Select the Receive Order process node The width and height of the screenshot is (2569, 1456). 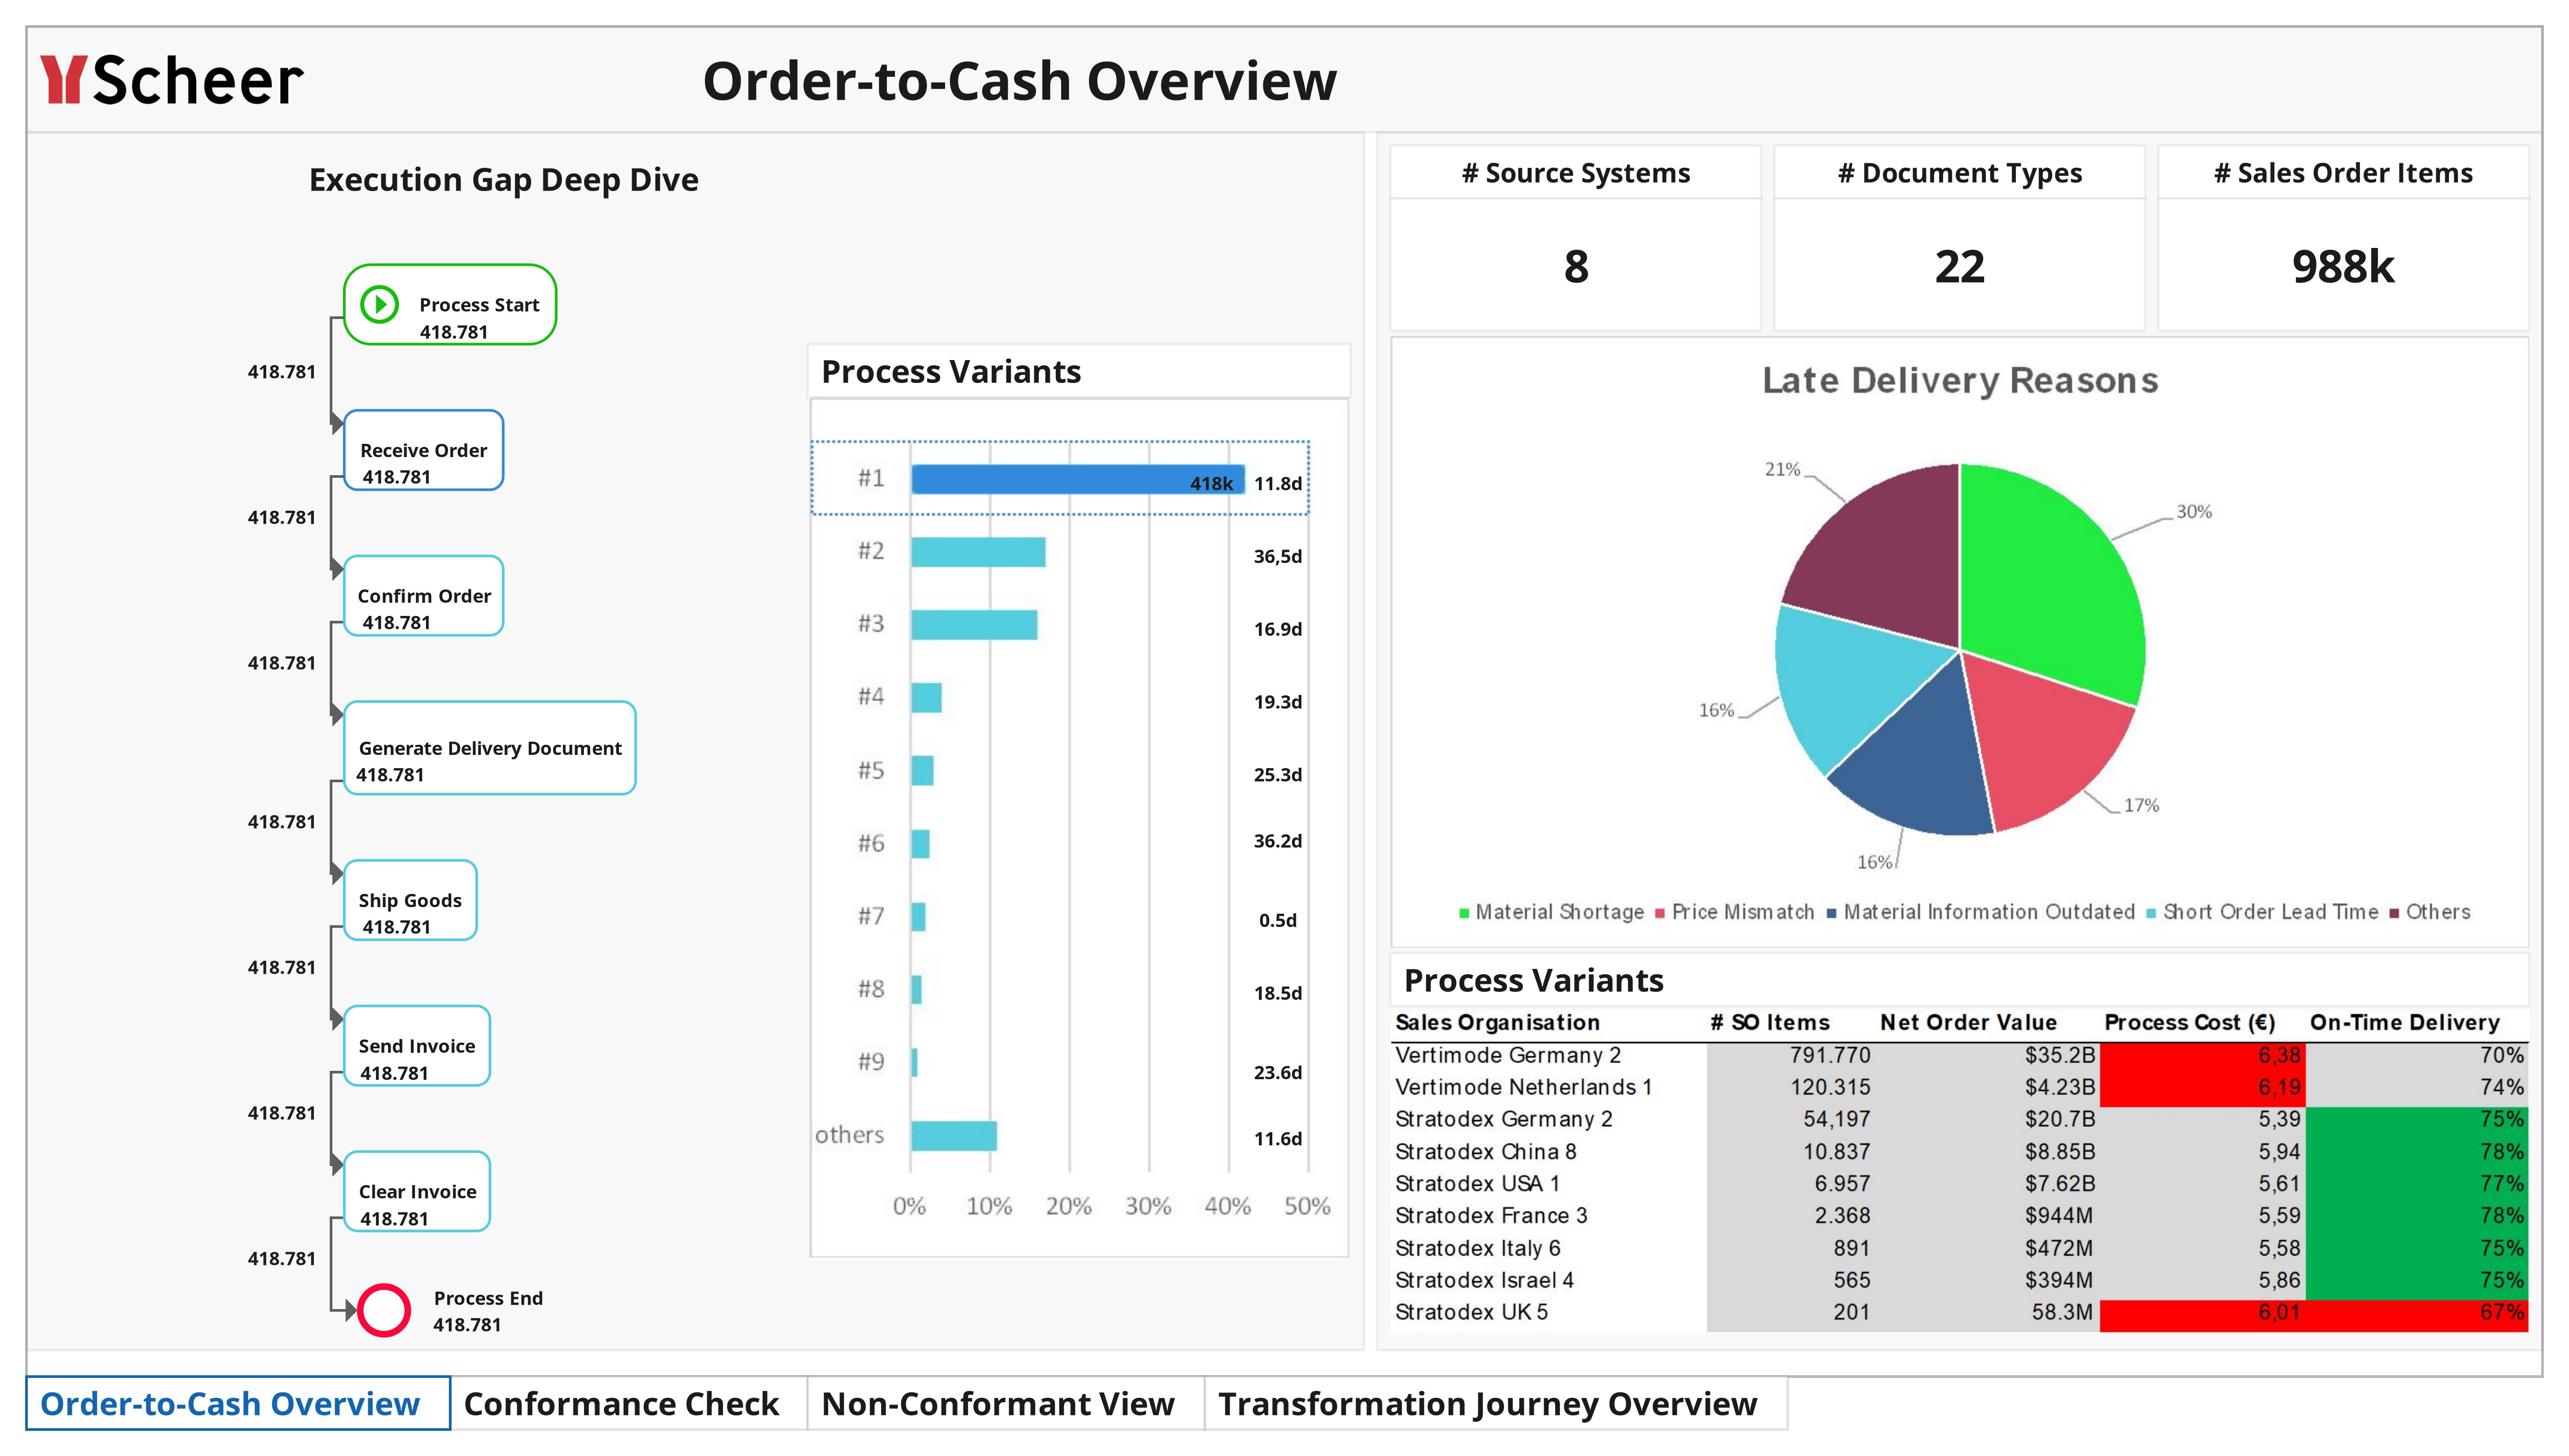pyautogui.click(x=423, y=450)
